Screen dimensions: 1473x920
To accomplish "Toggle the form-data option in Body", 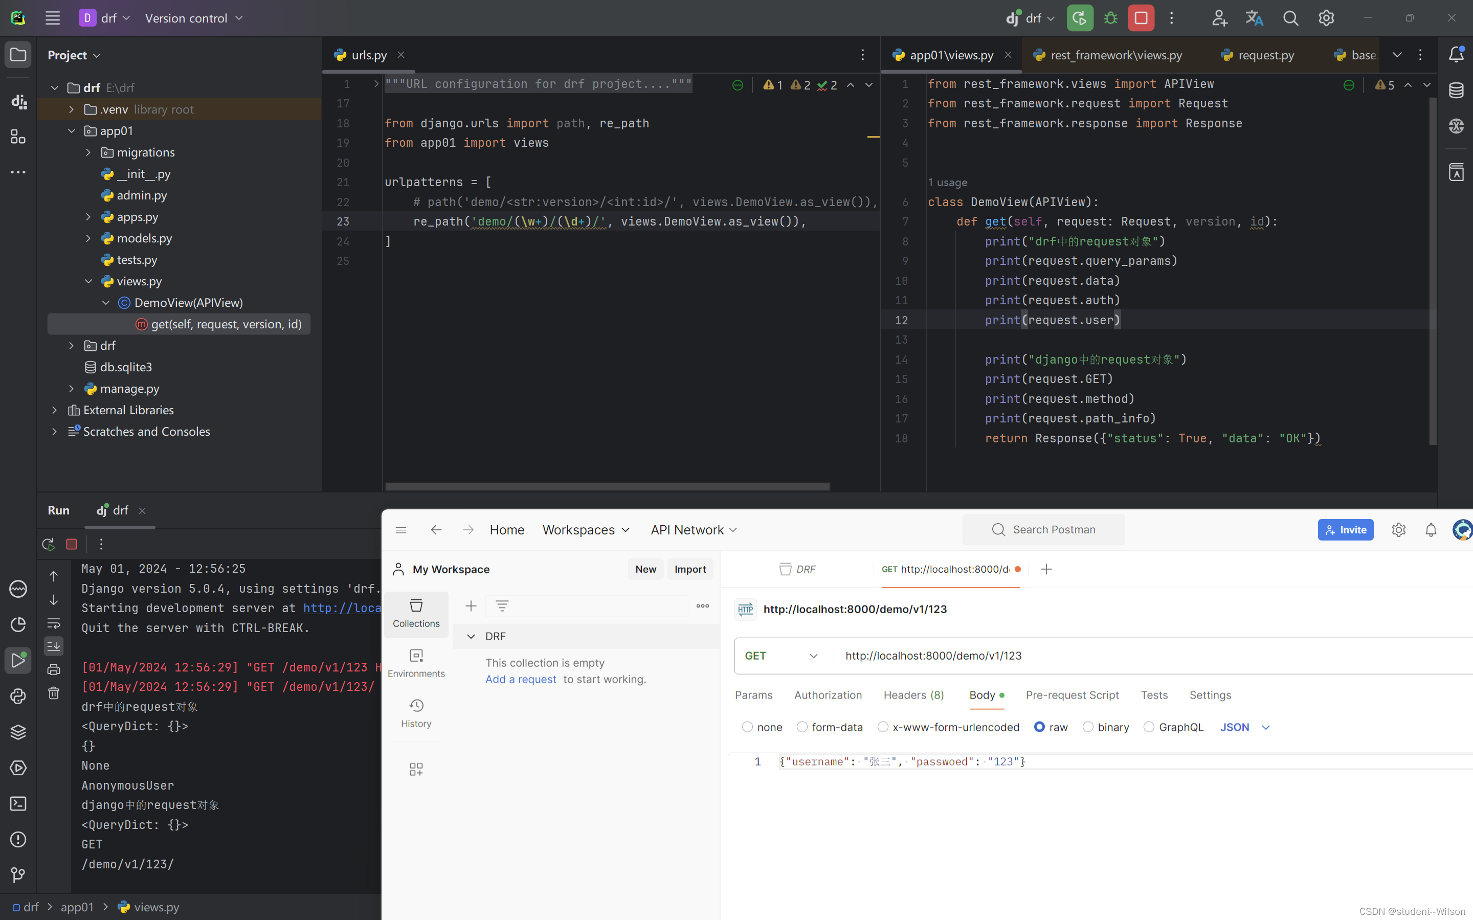I will (801, 727).
